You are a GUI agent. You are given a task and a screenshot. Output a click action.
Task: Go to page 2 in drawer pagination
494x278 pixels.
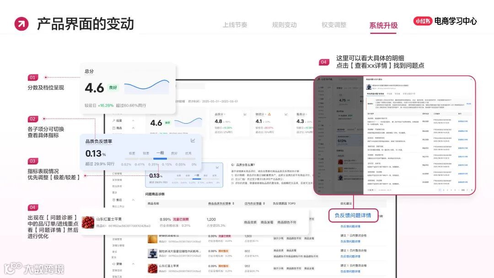(444, 190)
